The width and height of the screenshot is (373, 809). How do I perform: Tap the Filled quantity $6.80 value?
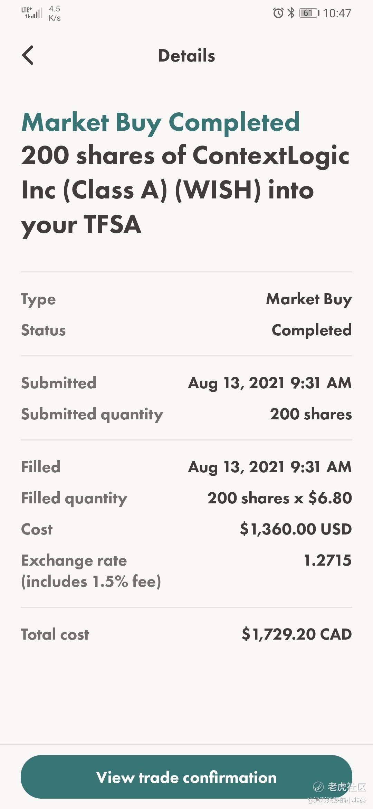(x=280, y=498)
